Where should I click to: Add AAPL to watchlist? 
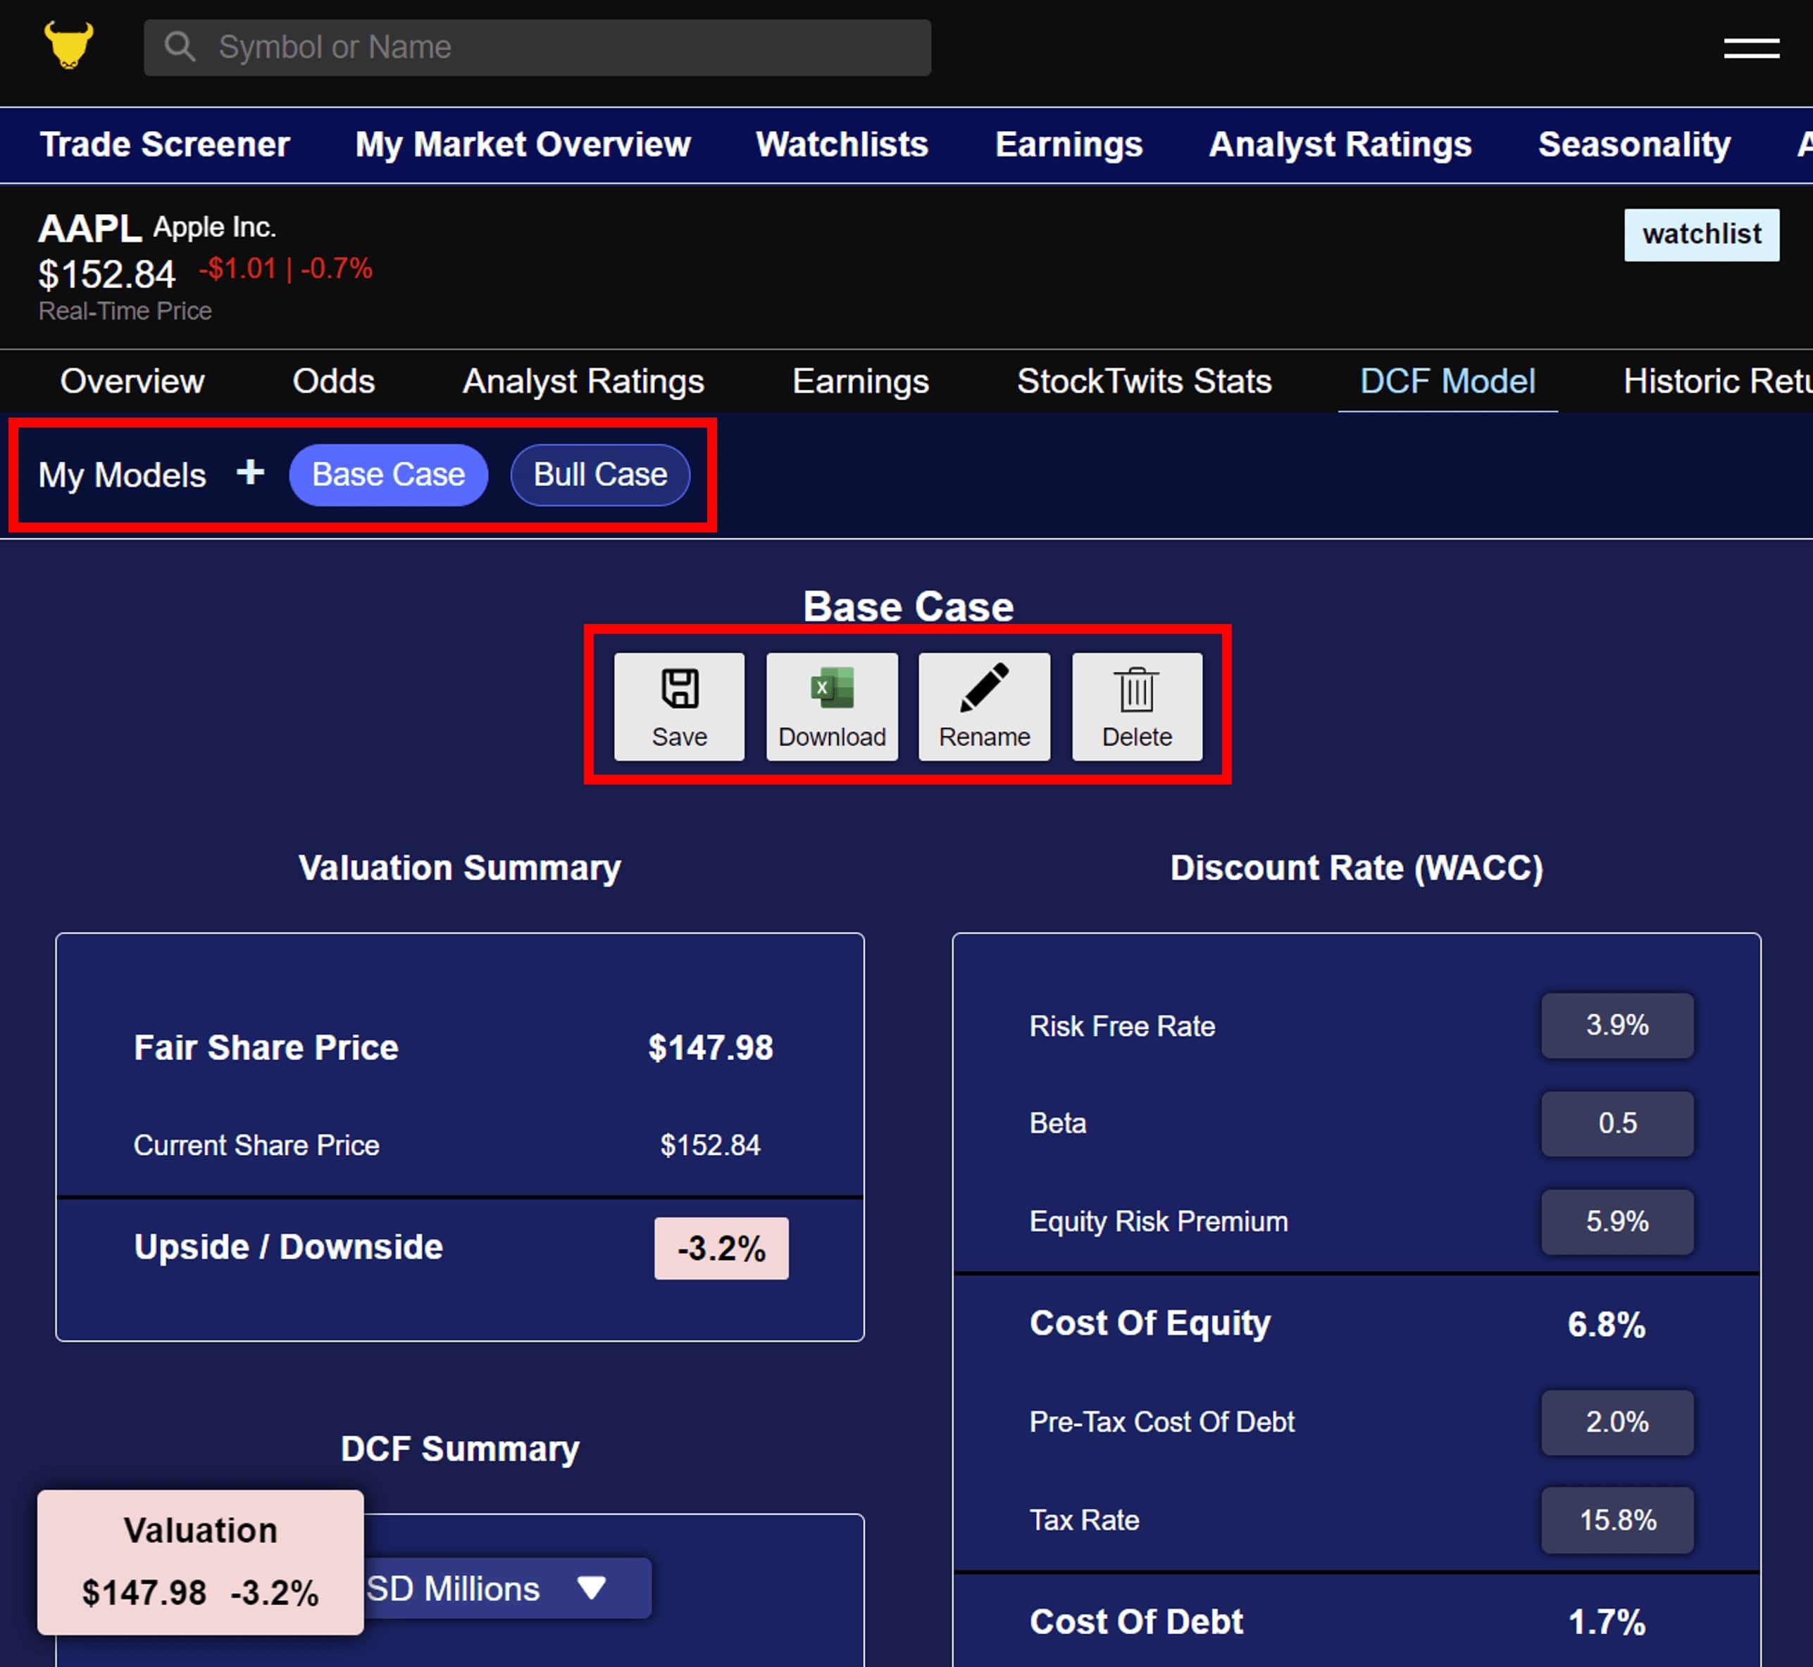1702,235
